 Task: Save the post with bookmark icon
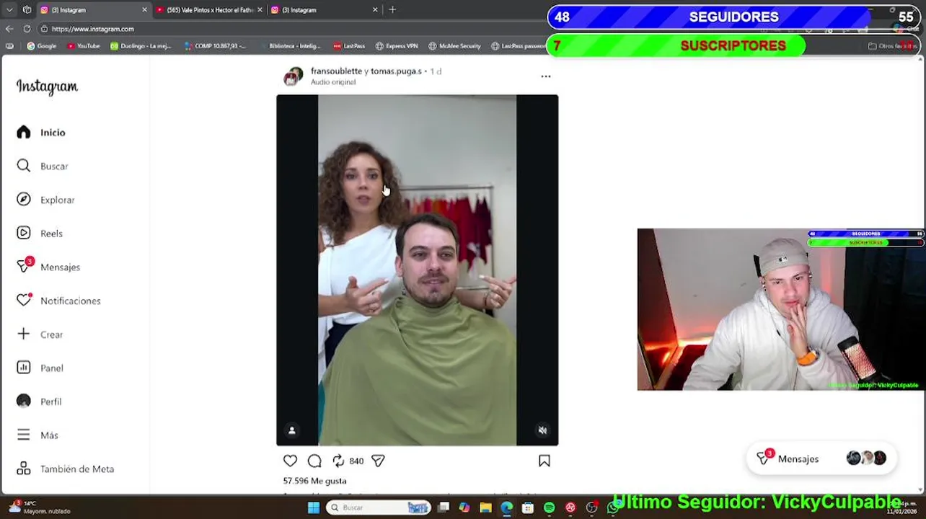coord(544,461)
